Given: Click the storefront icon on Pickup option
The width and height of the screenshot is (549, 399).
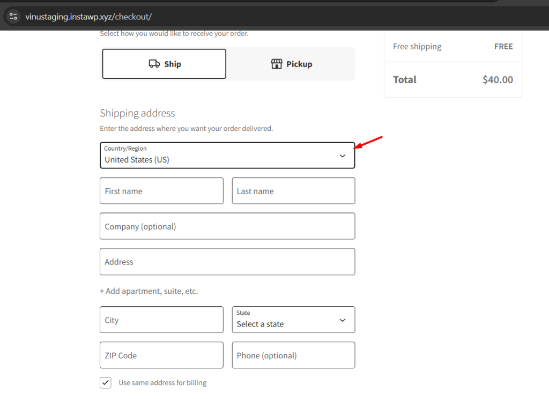Looking at the screenshot, I should click(277, 63).
